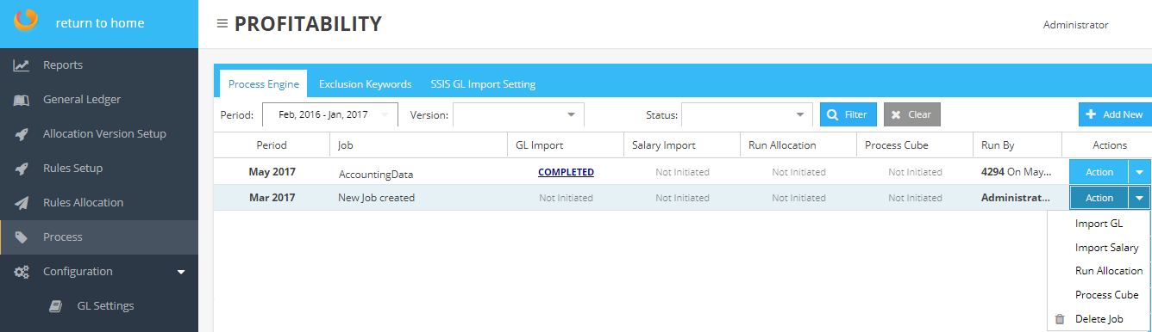This screenshot has height=332, width=1152.
Task: Click the General Ledger book icon
Action: tap(22, 100)
